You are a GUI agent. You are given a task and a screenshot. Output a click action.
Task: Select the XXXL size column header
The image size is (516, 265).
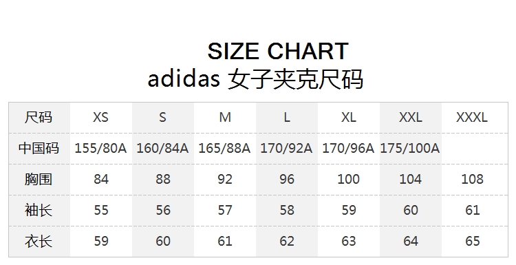[472, 117]
